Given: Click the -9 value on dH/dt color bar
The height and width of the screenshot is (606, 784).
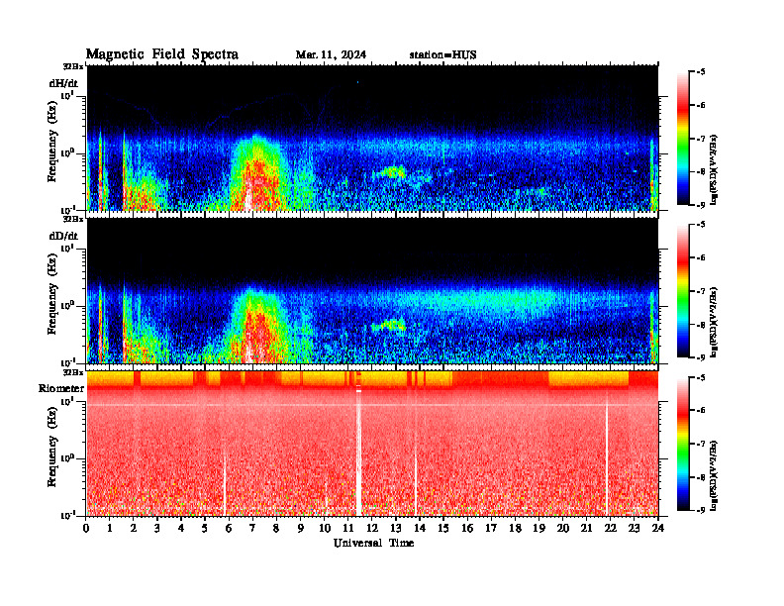Looking at the screenshot, I should [701, 205].
